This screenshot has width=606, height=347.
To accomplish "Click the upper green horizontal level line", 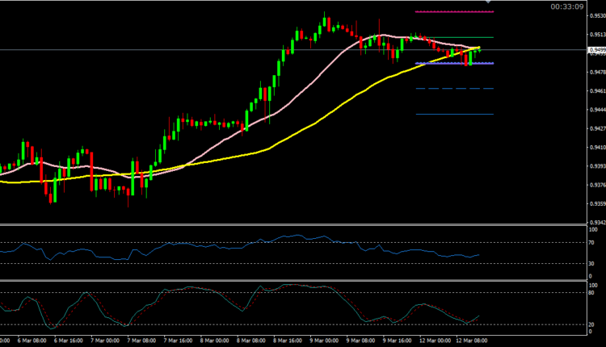I will pos(453,37).
